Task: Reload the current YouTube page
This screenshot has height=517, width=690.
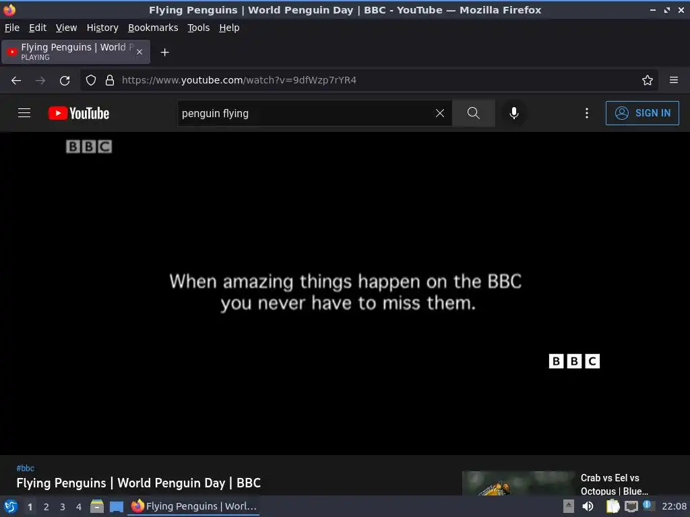Action: click(x=65, y=81)
